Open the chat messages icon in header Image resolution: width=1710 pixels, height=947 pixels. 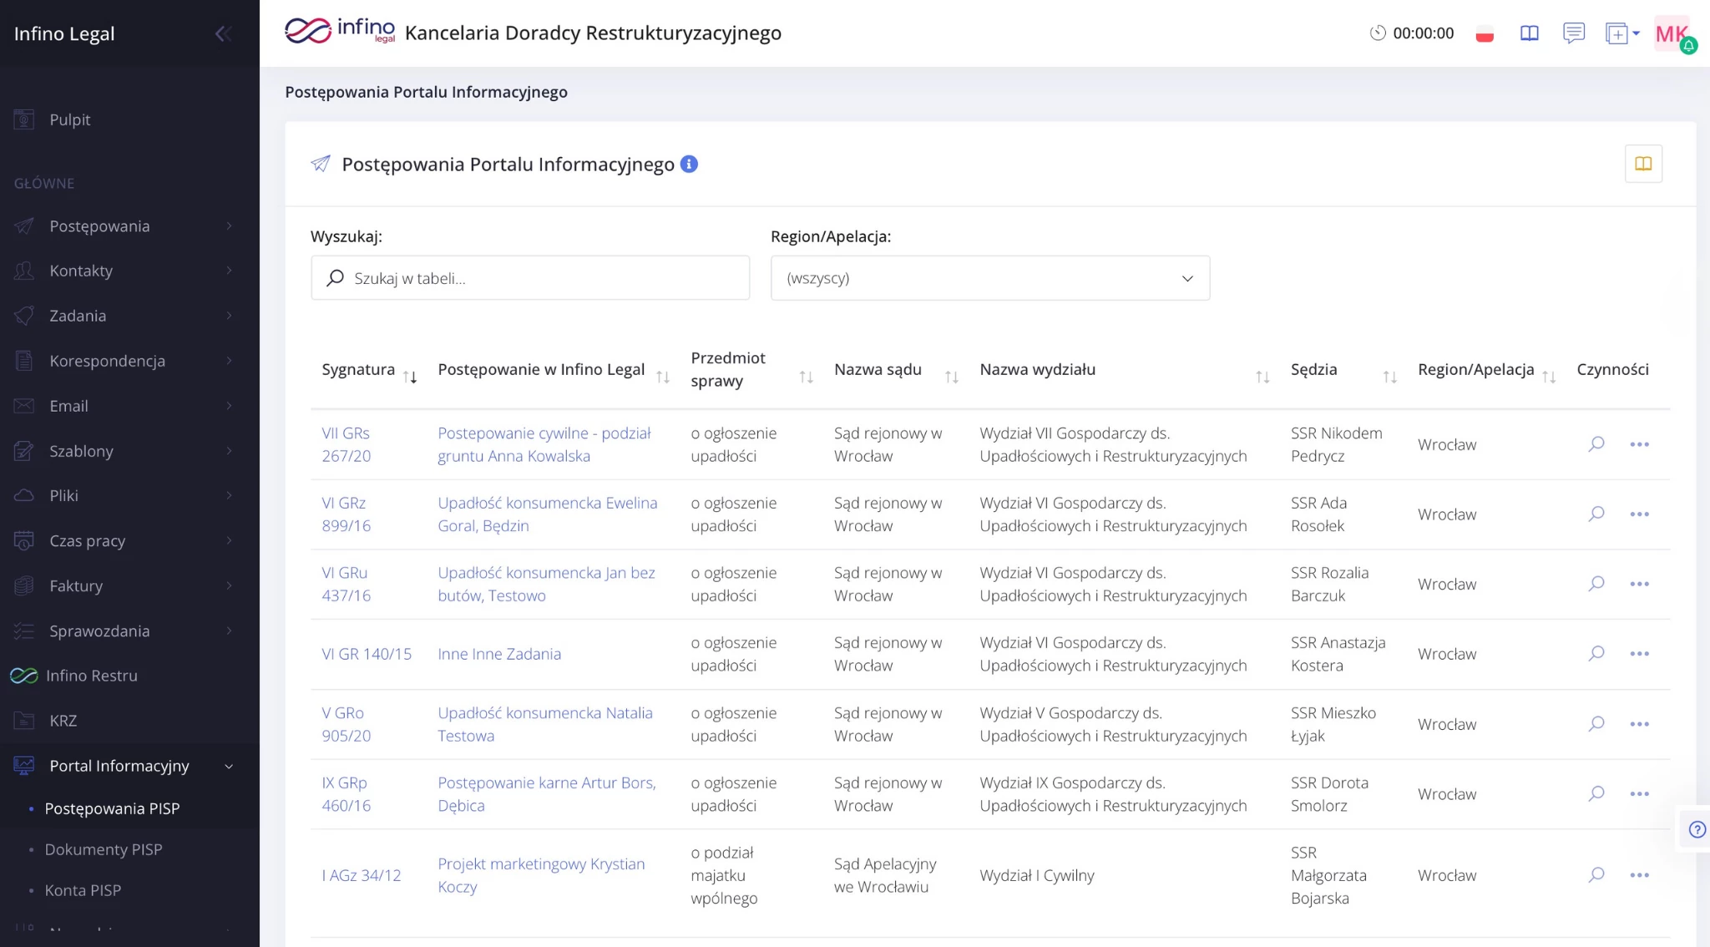[x=1573, y=33]
